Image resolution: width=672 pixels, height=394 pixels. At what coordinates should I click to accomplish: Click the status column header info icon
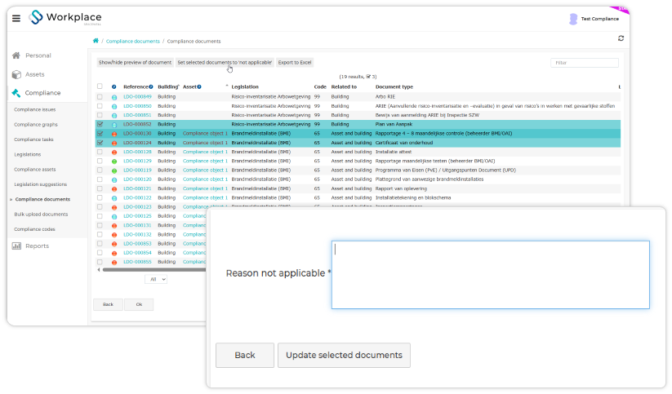pyautogui.click(x=114, y=87)
